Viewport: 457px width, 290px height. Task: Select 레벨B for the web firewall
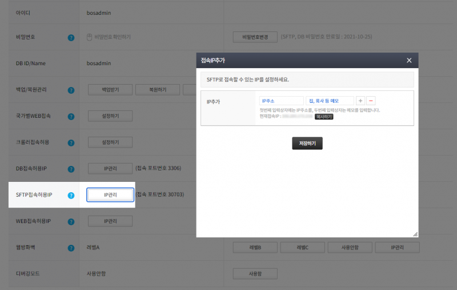(x=255, y=248)
